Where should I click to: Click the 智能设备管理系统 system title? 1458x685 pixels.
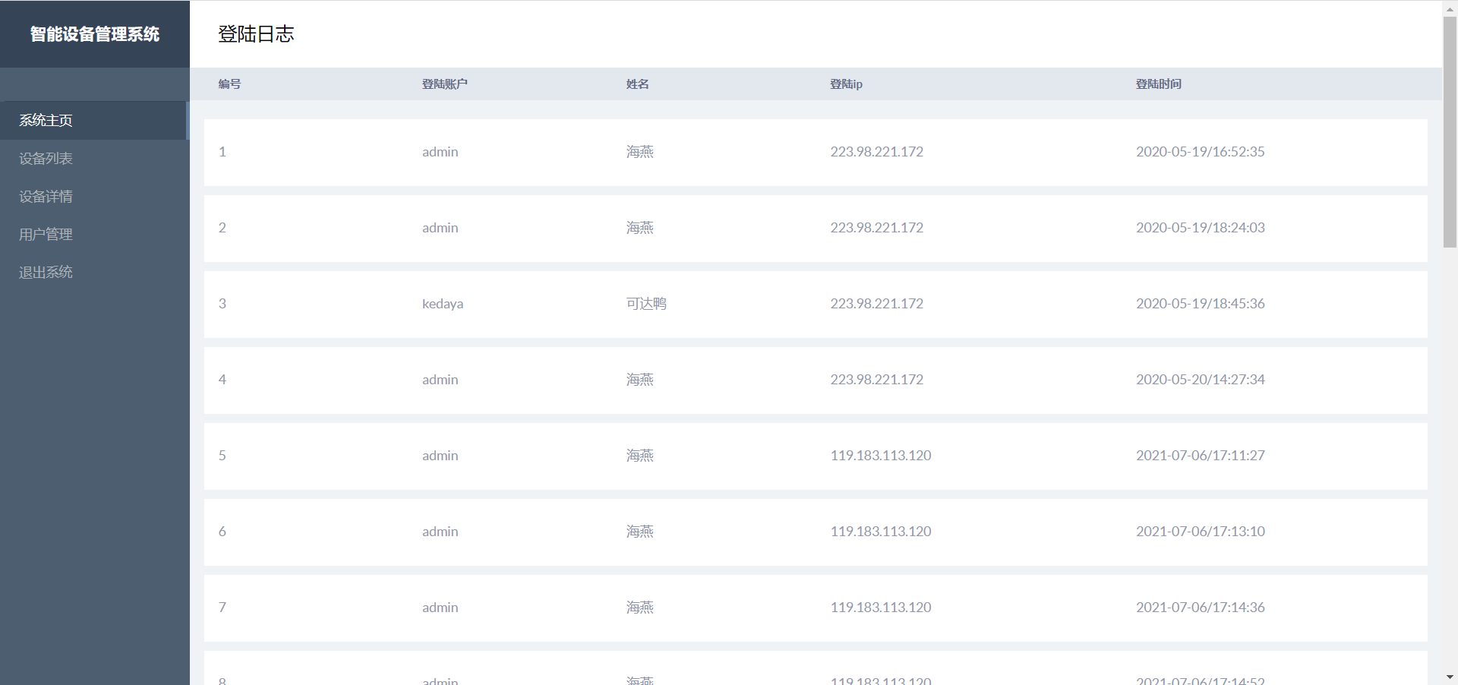click(94, 33)
